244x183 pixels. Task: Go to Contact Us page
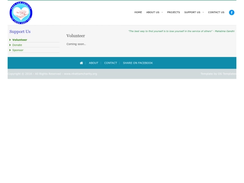tap(216, 12)
